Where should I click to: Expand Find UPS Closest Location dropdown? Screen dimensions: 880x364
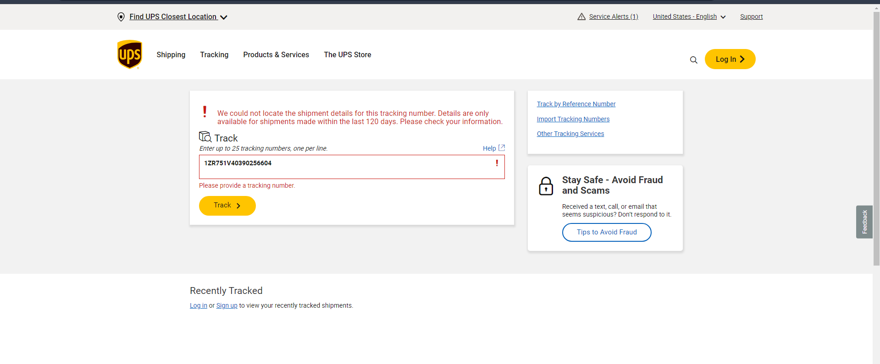coord(178,17)
